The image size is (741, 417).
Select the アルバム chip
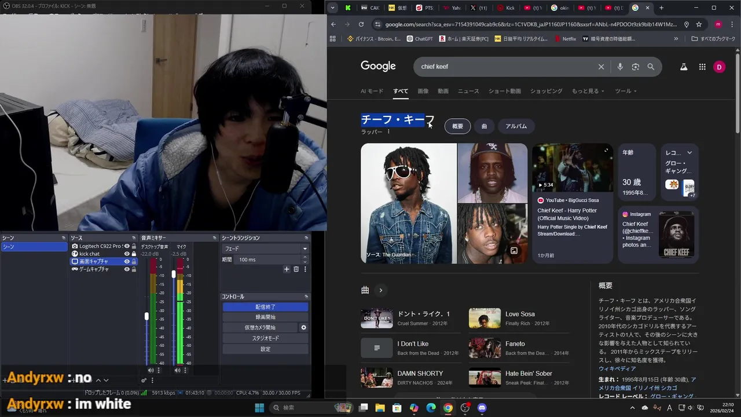[516, 126]
